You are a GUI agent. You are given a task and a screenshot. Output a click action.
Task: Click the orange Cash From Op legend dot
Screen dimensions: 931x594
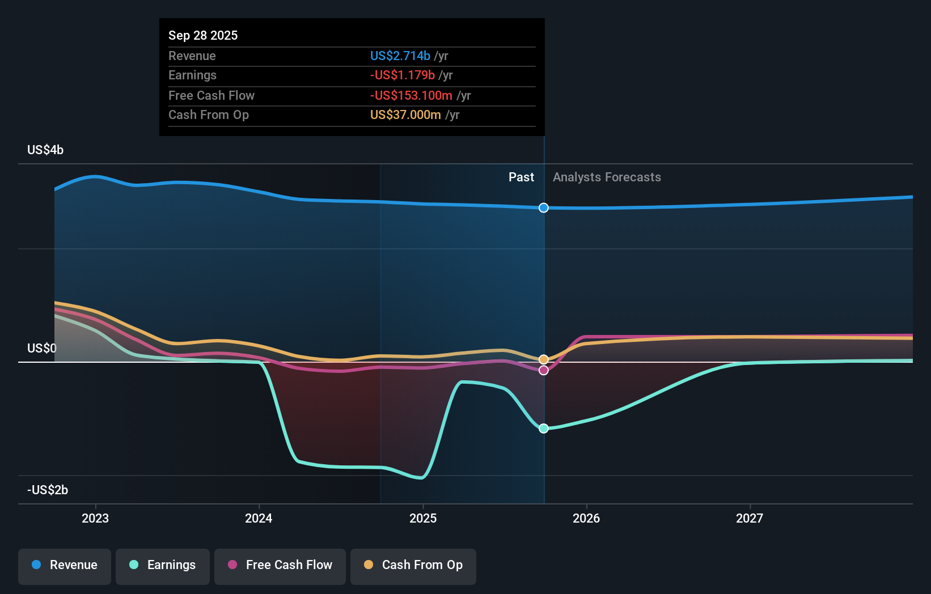point(369,565)
